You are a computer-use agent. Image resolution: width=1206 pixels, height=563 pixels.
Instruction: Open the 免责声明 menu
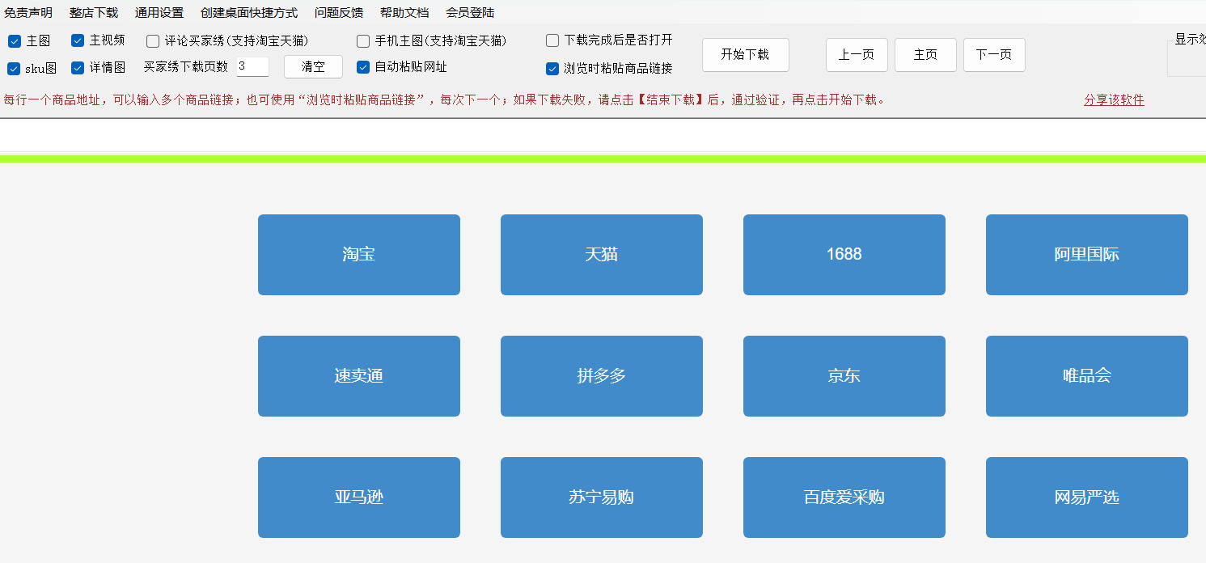28,13
